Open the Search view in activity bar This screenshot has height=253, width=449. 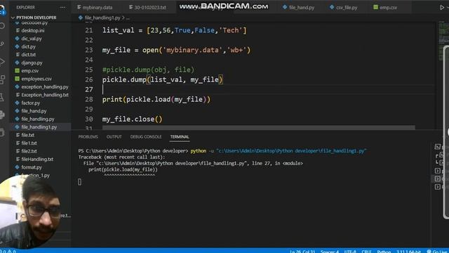(2, 26)
